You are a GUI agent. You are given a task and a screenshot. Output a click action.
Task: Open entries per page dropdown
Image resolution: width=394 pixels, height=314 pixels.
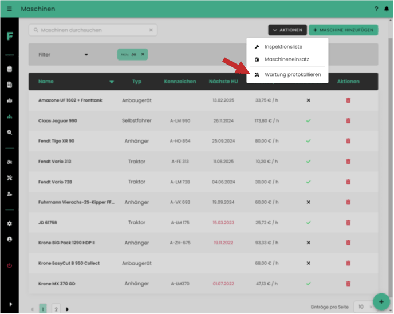coord(364,307)
